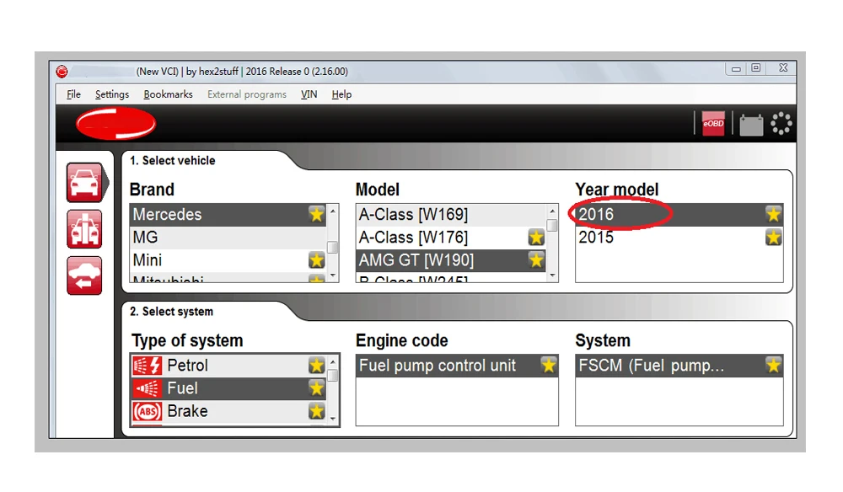Click the red logo in header
Screen dimensions: 843x492
tap(115, 124)
